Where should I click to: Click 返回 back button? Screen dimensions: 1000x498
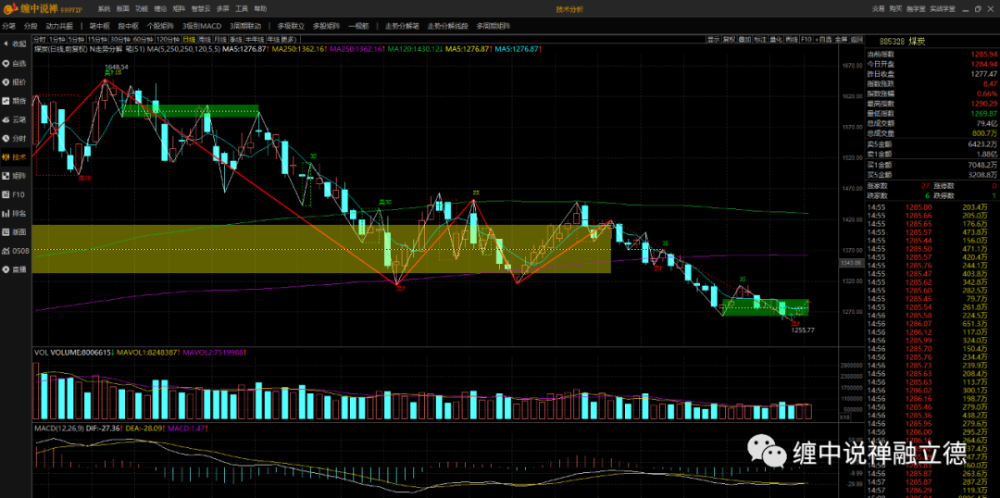856,40
